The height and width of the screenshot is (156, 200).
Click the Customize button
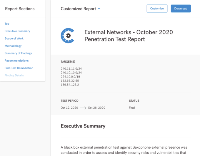157,9
